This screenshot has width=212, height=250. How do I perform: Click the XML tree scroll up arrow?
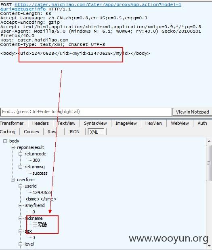(x=209, y=141)
